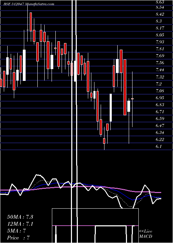Viewport: 173px width, 243px height.
Task: Click the 7.93 price axis label
Action: pyautogui.click(x=160, y=42)
